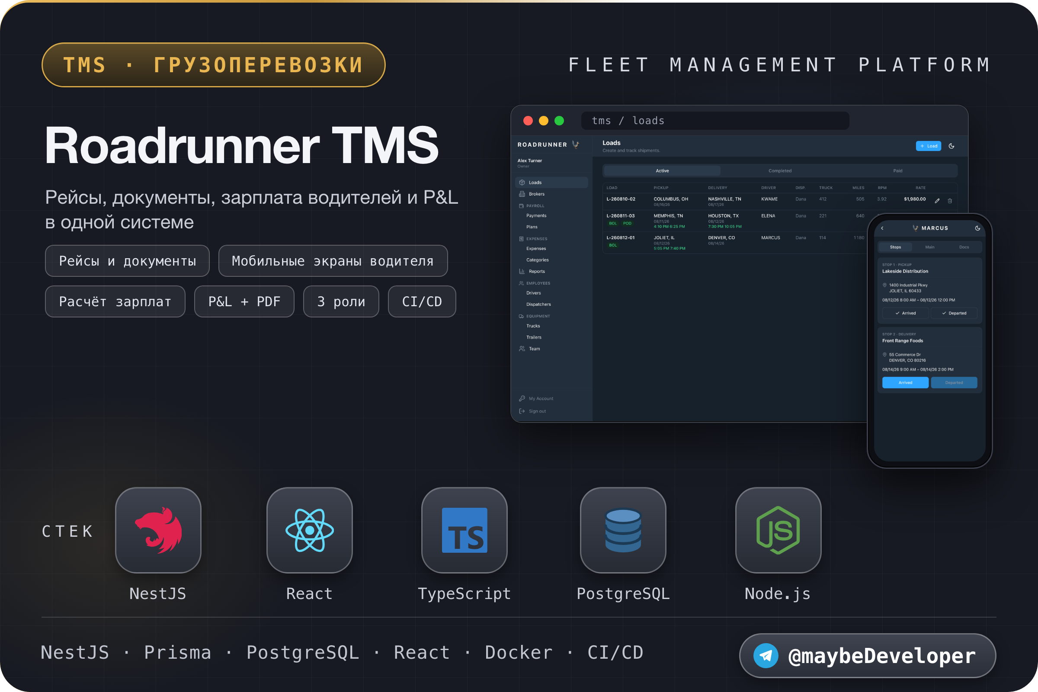Click the "tms / loads" address bar
This screenshot has height=692, width=1038.
click(x=715, y=121)
